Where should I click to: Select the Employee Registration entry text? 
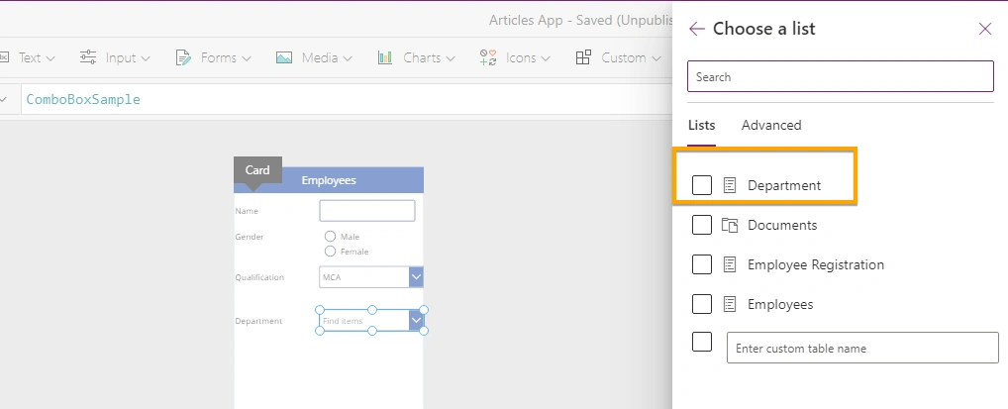pyautogui.click(x=816, y=265)
